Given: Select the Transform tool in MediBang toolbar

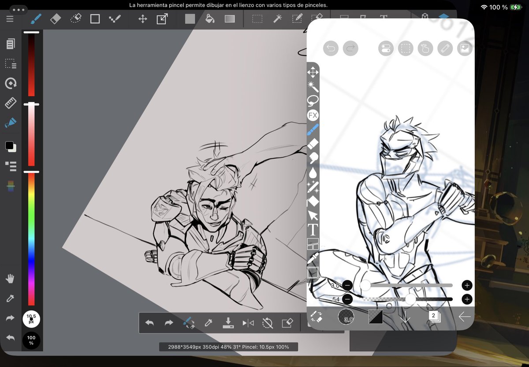Looking at the screenshot, I should tap(162, 19).
